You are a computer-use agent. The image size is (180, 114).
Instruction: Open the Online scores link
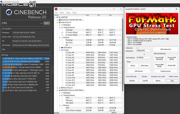click(x=173, y=76)
